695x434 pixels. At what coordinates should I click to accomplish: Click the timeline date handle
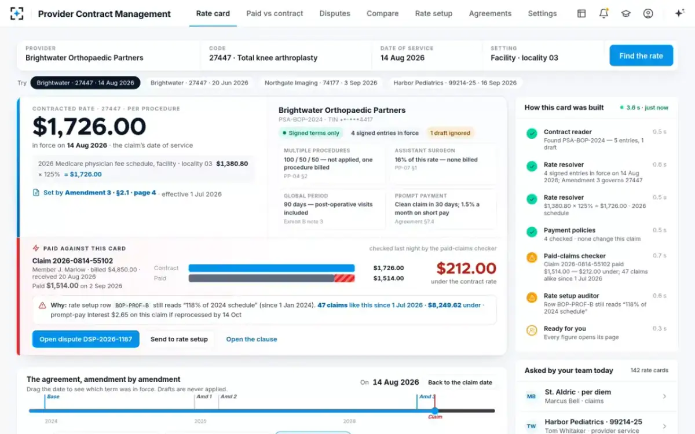click(434, 411)
